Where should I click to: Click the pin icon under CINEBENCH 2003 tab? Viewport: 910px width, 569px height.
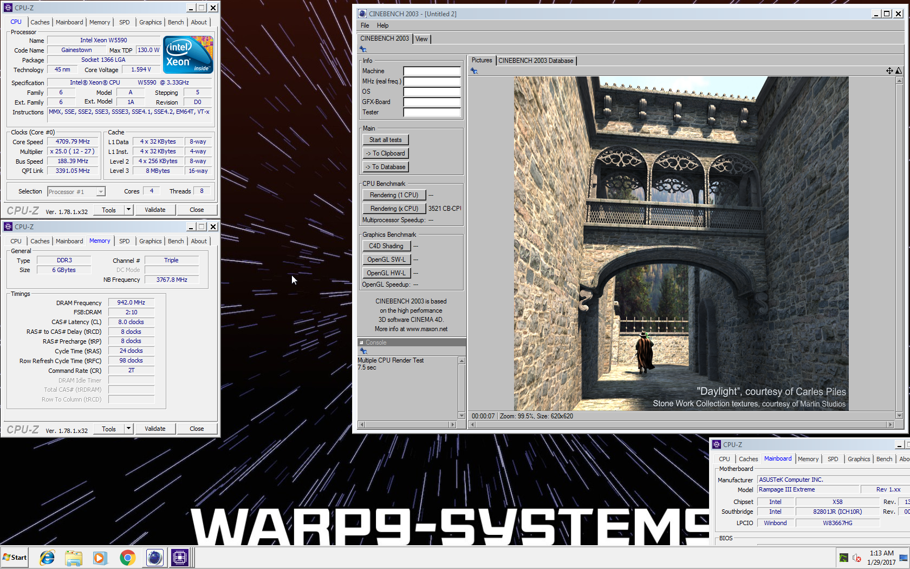tap(363, 49)
